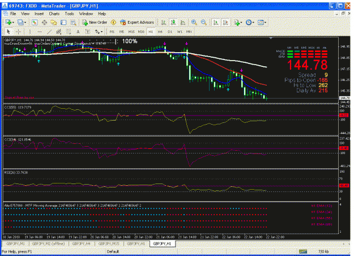Switch timeframe to M30

point(141,32)
